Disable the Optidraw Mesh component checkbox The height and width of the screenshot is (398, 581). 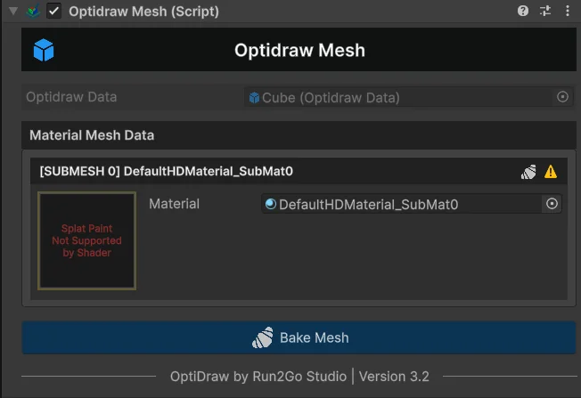pos(54,11)
